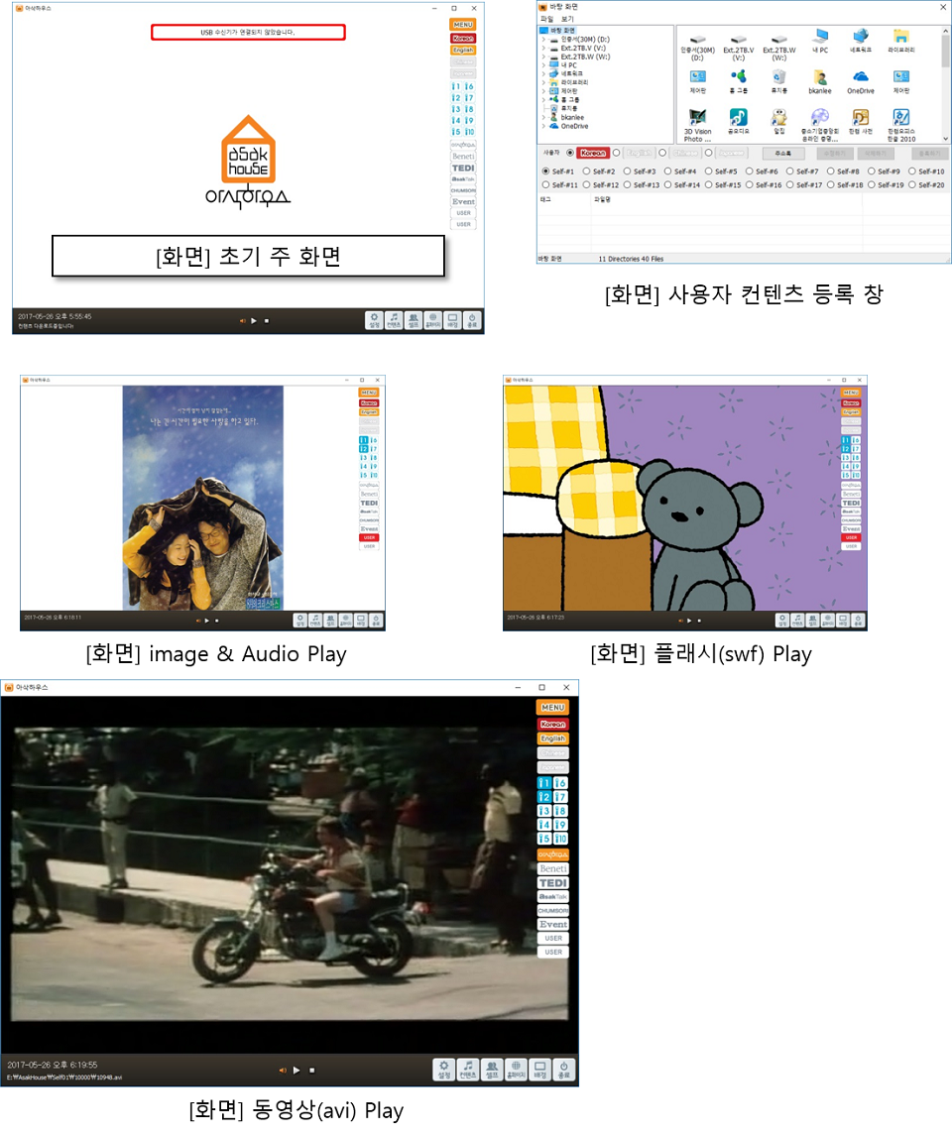Image resolution: width=952 pixels, height=1136 pixels.
Task: Select mic channel 1 in initial main screen
Action: [x=456, y=86]
